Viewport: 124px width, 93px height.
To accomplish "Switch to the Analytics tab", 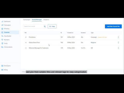I will (x=46, y=20).
